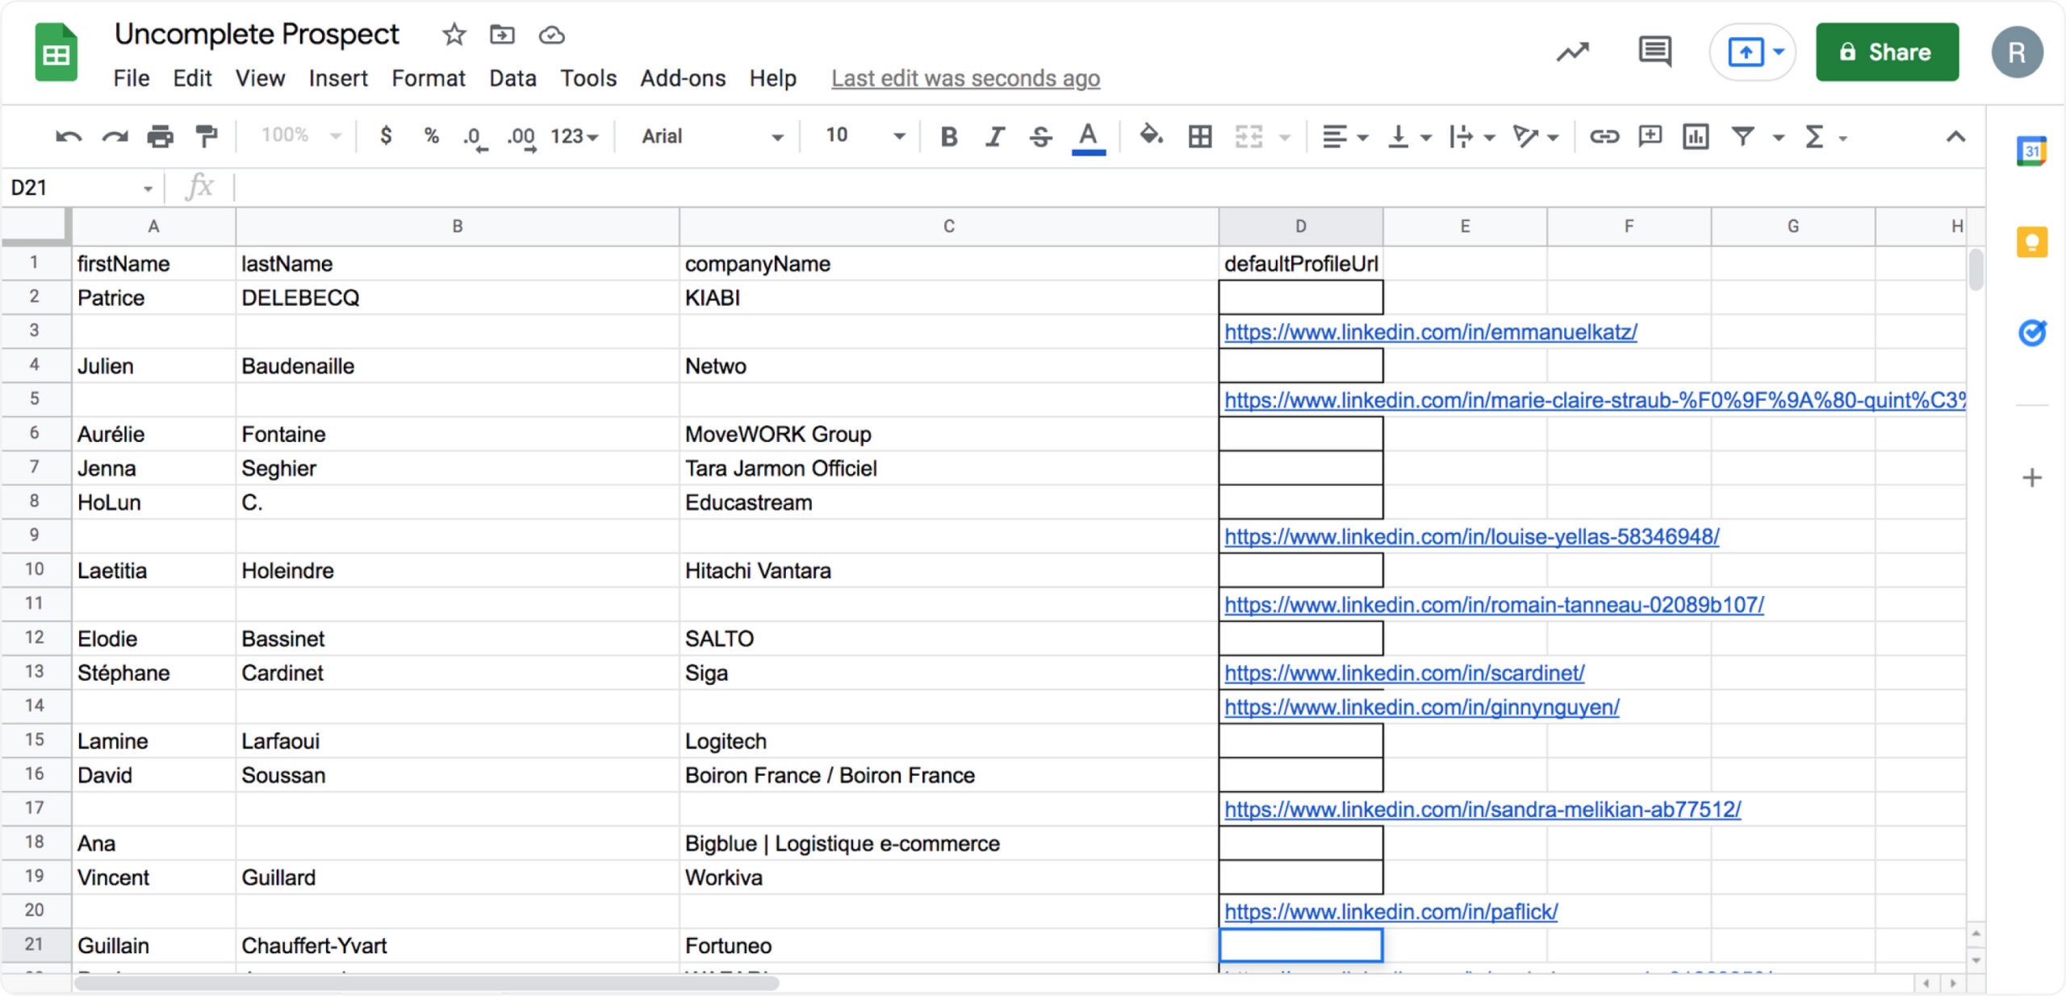Image resolution: width=2066 pixels, height=996 pixels.
Task: Hide the menus with up chevron
Action: [x=1955, y=136]
